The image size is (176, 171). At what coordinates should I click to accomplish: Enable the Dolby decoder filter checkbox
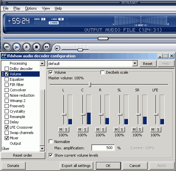[7, 69]
